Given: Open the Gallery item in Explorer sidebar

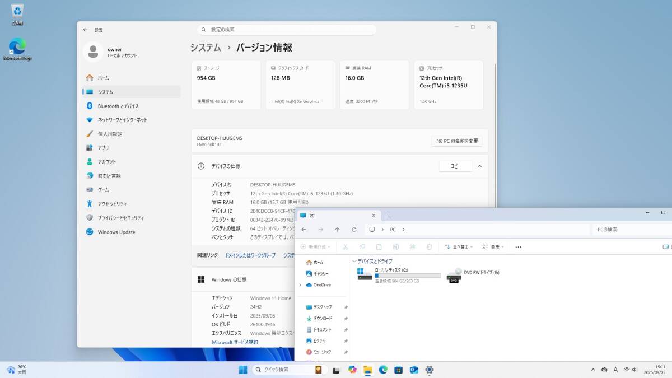Looking at the screenshot, I should [321, 274].
